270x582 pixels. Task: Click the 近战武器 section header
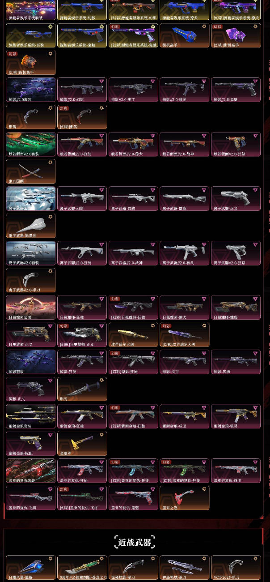click(135, 542)
